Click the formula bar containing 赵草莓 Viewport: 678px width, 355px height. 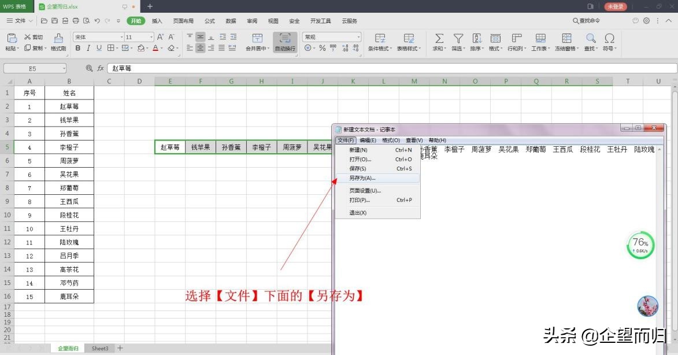(x=391, y=68)
